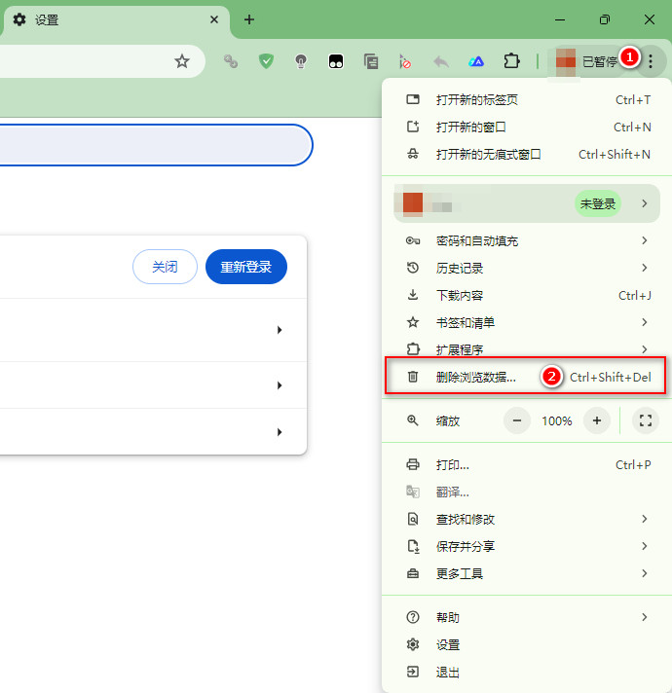672x693 pixels.
Task: Decrease zoom with the minus button
Action: (516, 420)
